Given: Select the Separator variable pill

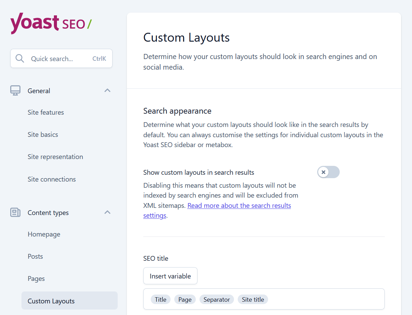Looking at the screenshot, I should coord(217,299).
